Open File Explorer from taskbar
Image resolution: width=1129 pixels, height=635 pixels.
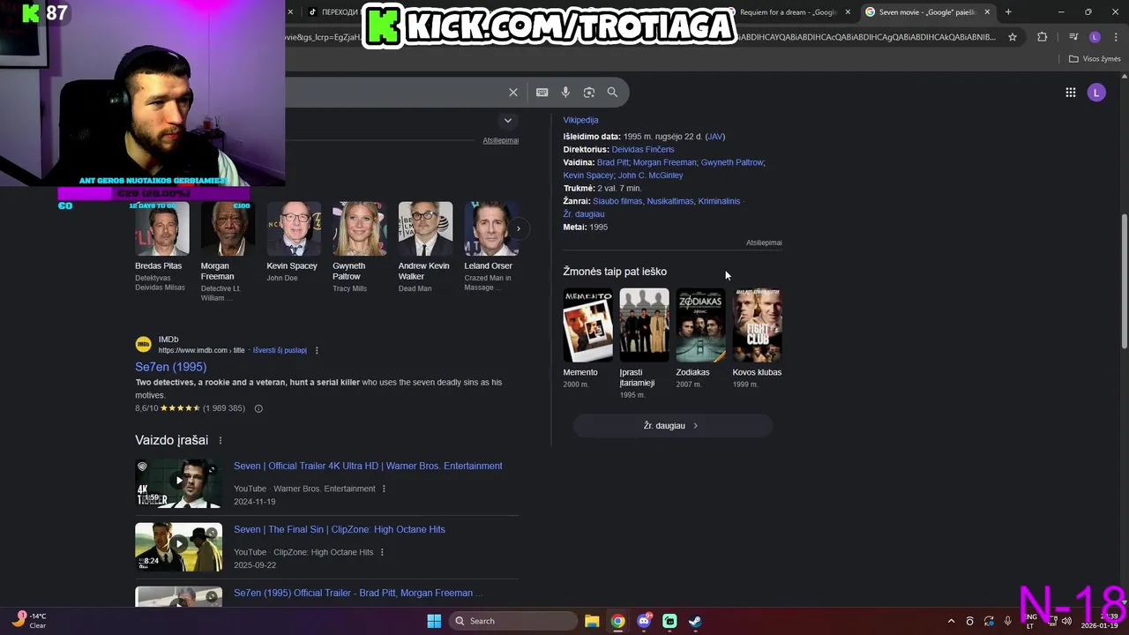pyautogui.click(x=592, y=621)
